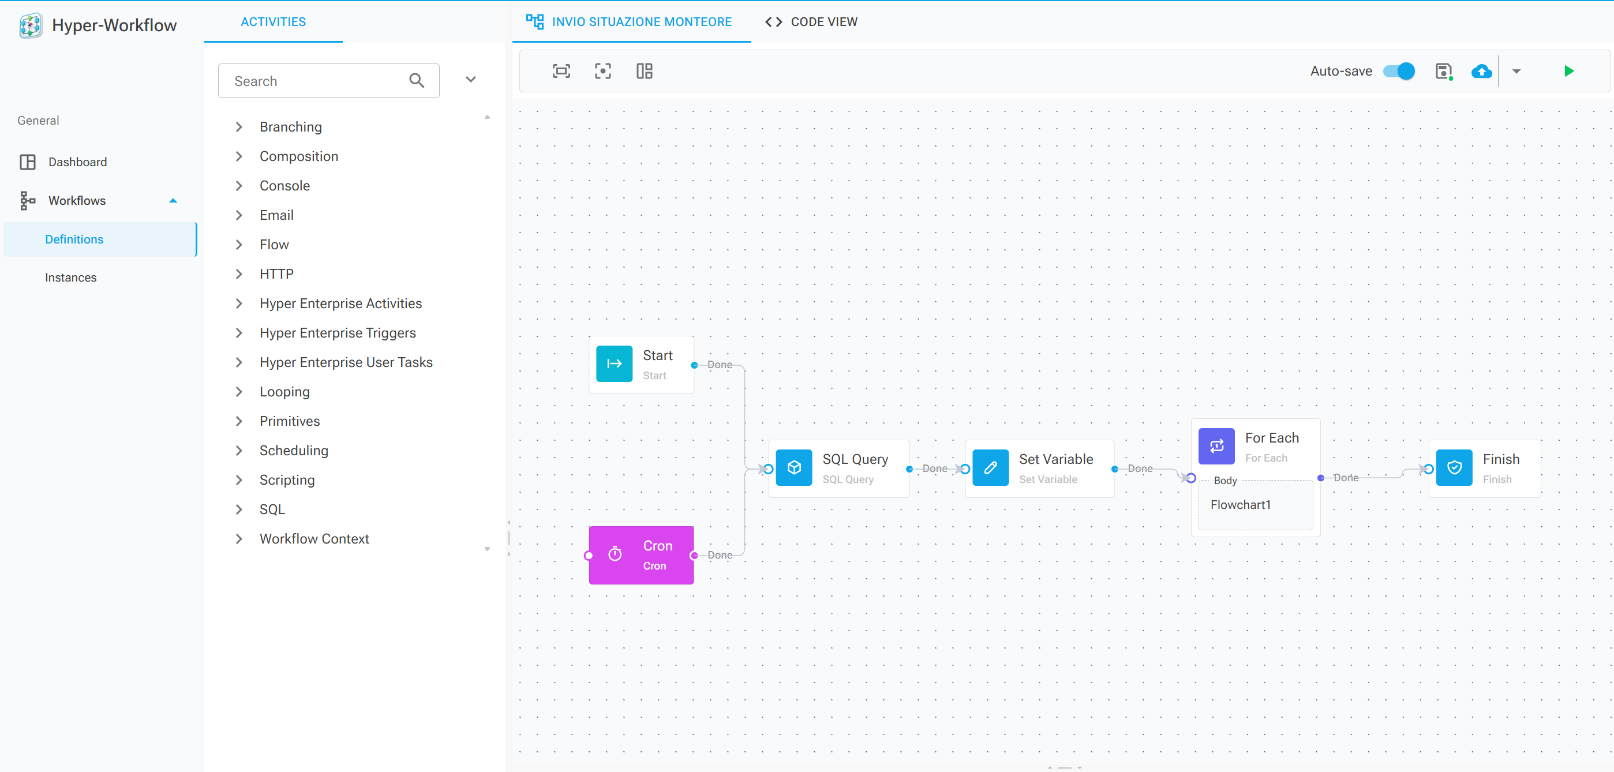Expand the Composition category

pos(239,156)
